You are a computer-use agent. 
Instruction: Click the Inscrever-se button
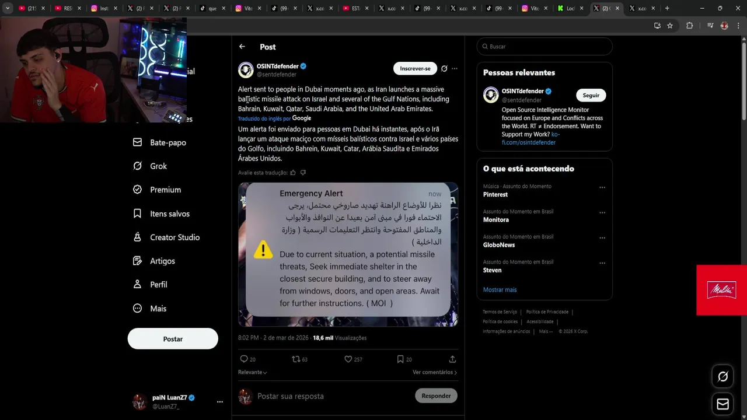(x=415, y=68)
